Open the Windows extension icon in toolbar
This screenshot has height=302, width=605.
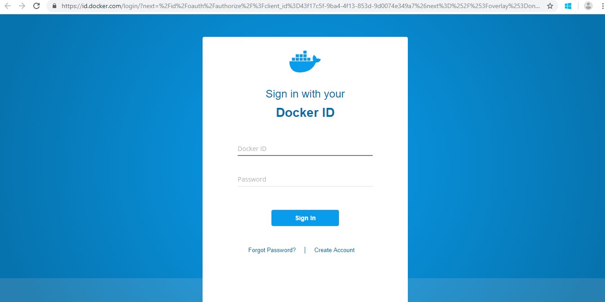tap(568, 6)
